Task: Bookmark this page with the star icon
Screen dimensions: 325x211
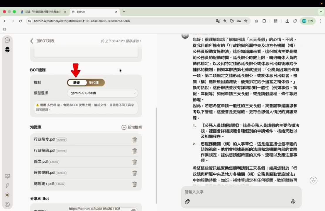Action: (x=246, y=21)
